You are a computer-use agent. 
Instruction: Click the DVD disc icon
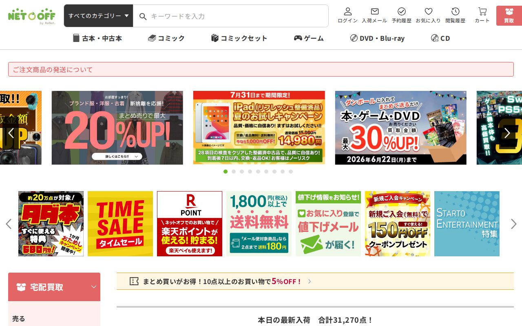(354, 38)
